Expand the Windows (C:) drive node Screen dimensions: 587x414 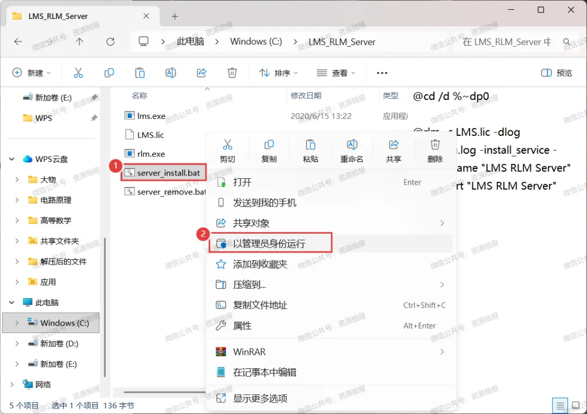(x=17, y=323)
